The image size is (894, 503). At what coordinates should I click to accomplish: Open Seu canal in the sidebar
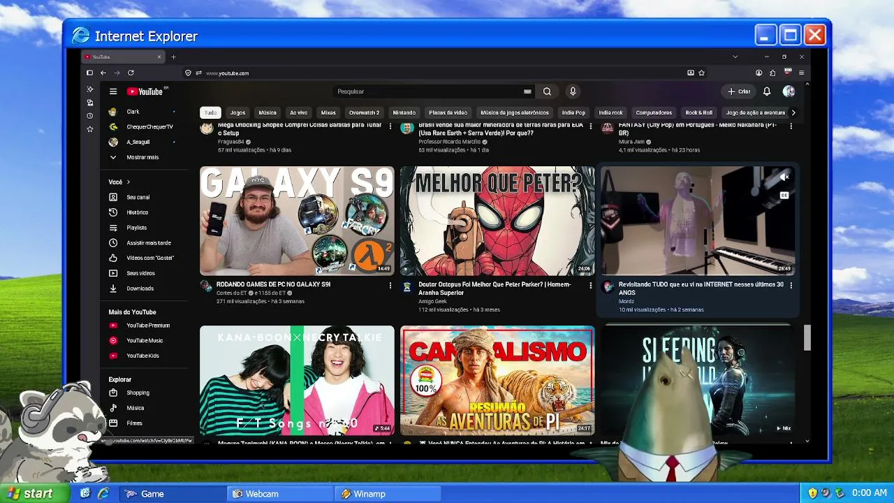pyautogui.click(x=138, y=197)
